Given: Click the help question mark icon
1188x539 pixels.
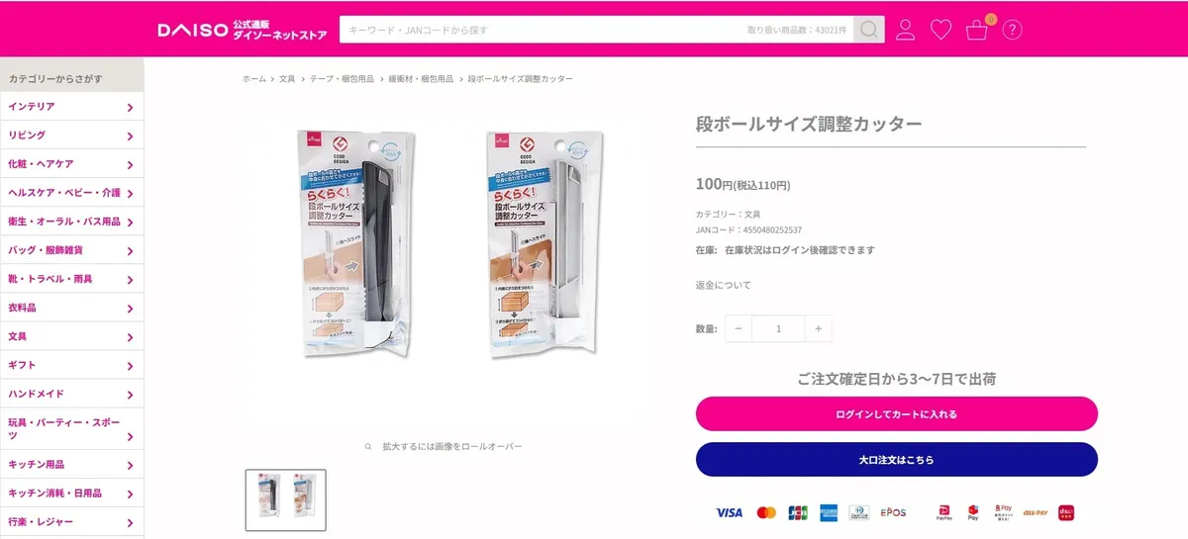Looking at the screenshot, I should (x=1012, y=30).
